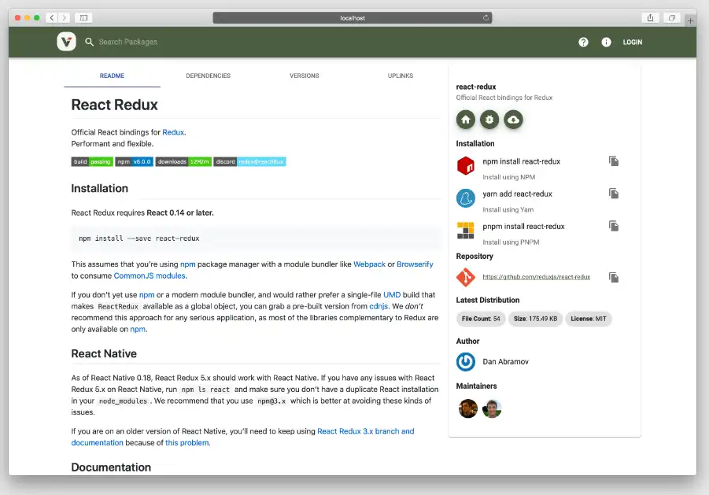Viewport: 709px width, 495px height.
Task: Click the blue yarn logo icon
Action: coord(466,198)
